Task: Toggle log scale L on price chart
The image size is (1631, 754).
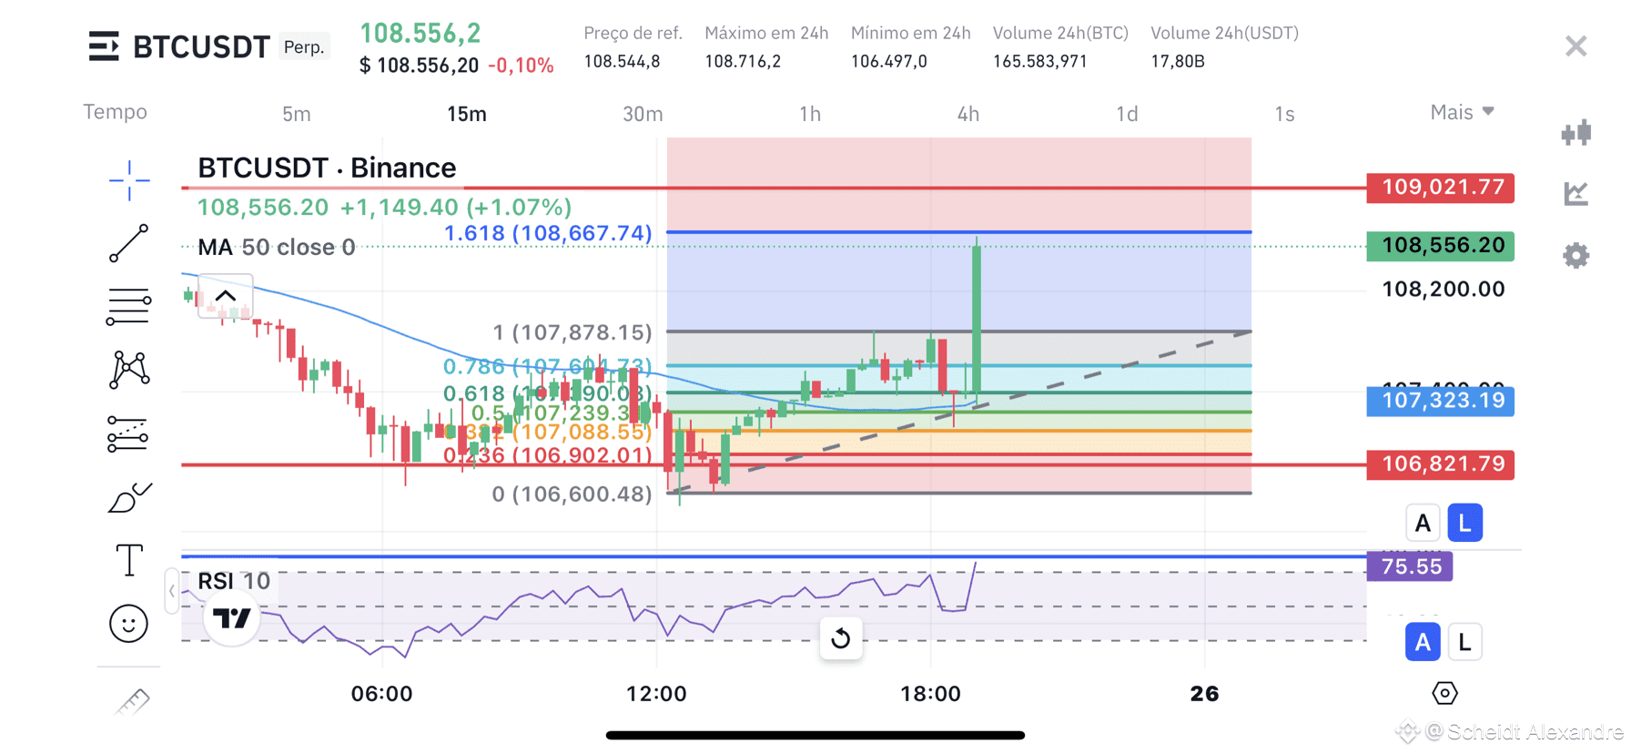Action: click(x=1464, y=523)
